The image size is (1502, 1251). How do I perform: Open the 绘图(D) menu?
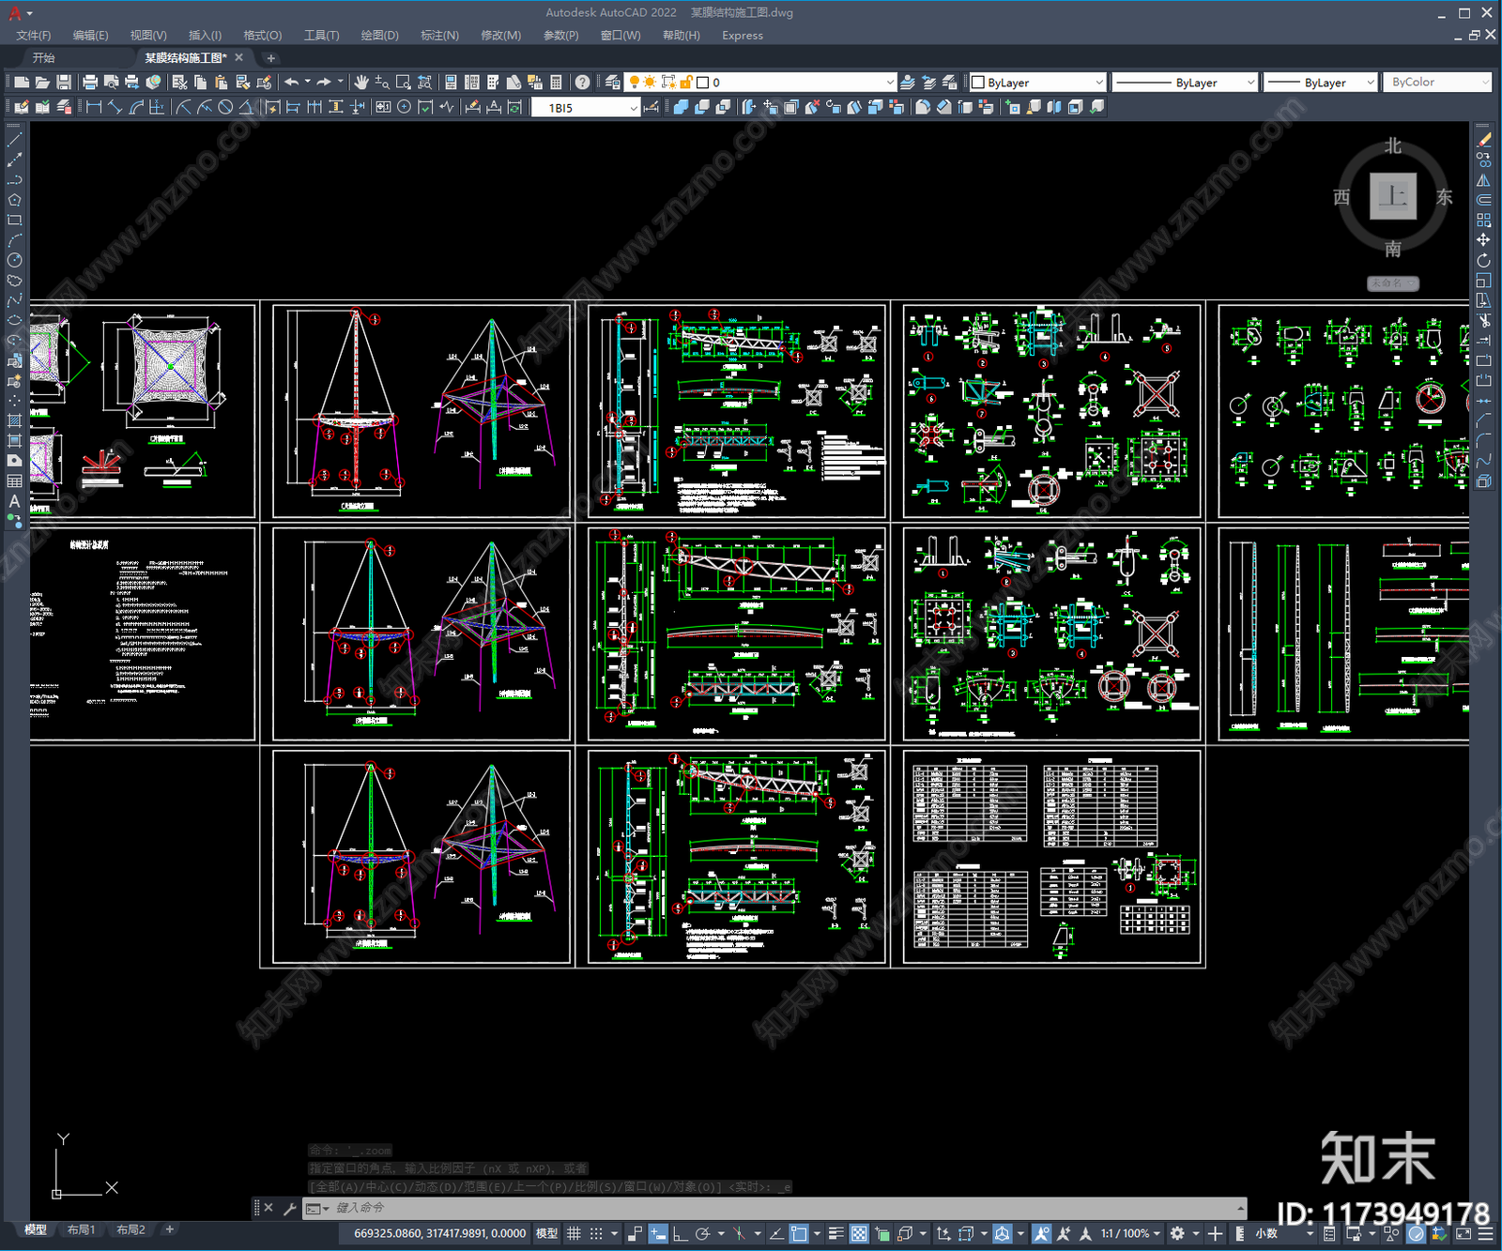tap(380, 36)
